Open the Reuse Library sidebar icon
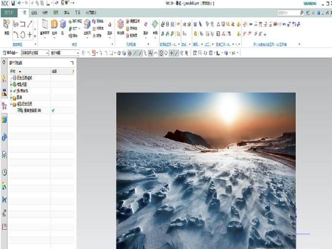The height and width of the screenshot is (249, 332). click(4, 119)
